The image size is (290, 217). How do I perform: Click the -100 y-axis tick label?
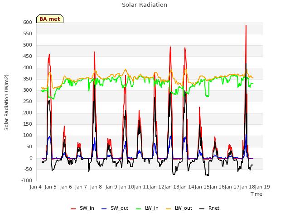[x=27, y=180]
